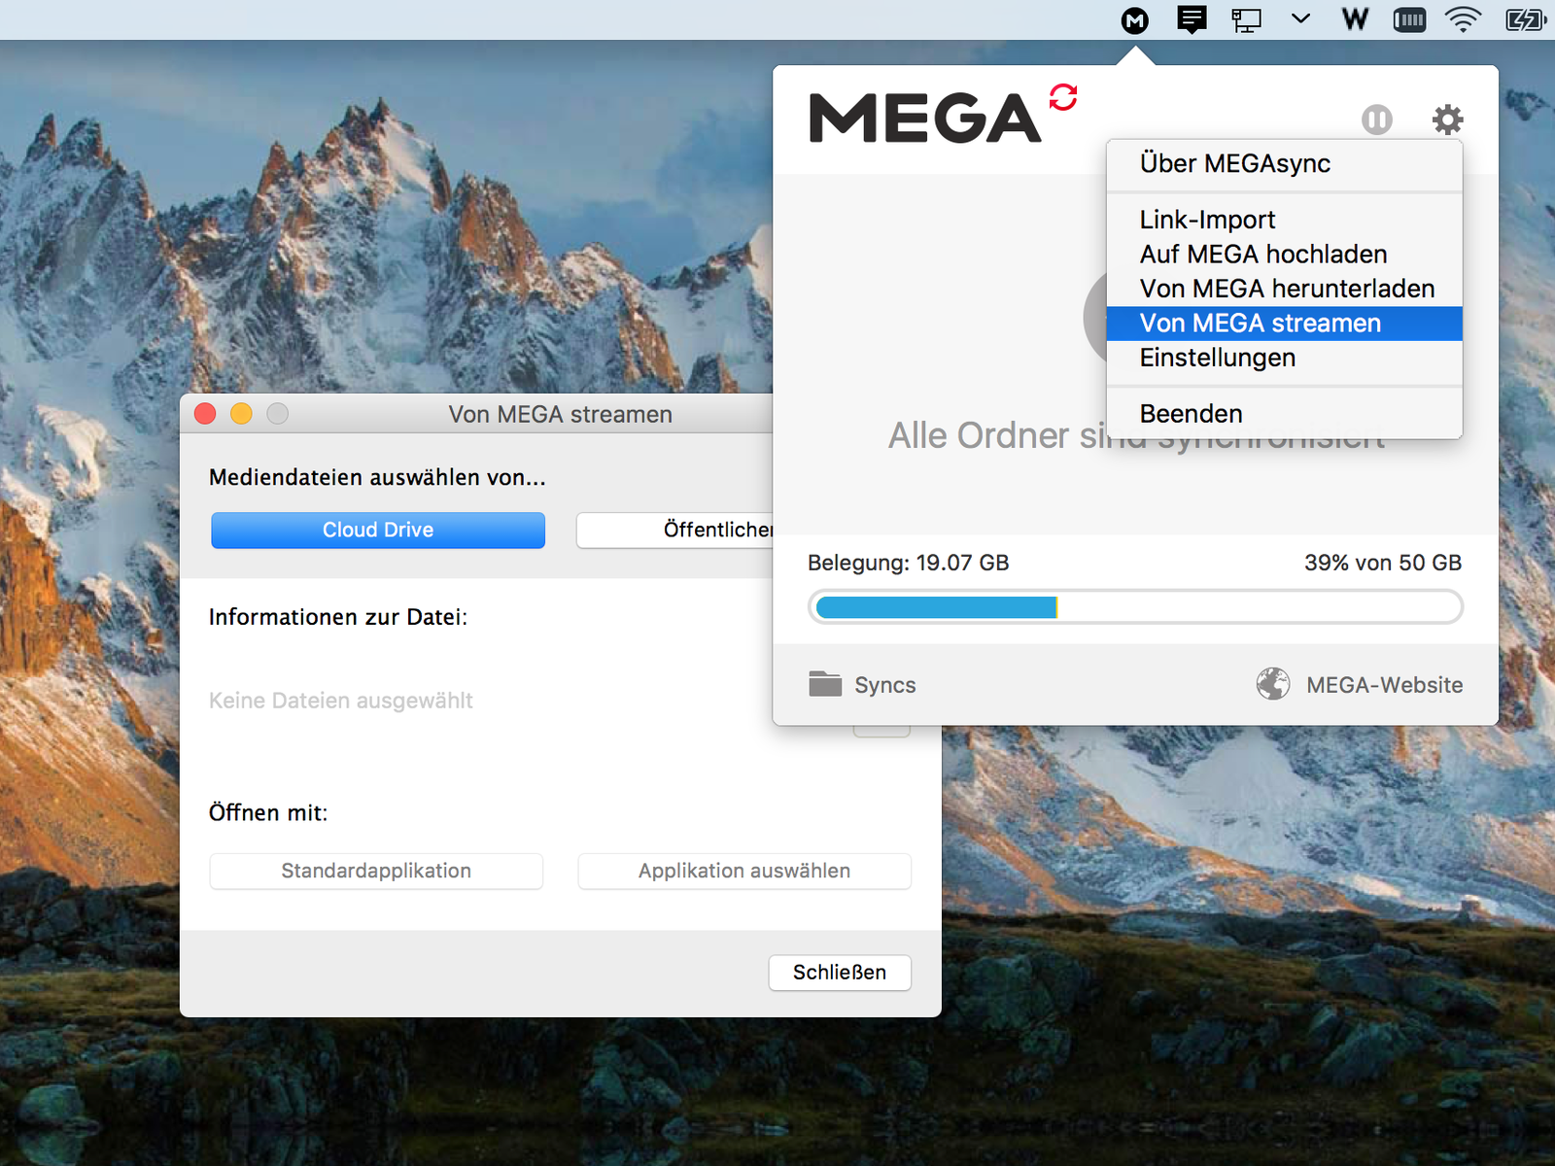The height and width of the screenshot is (1166, 1555).
Task: Open the notification center chat icon
Action: pyautogui.click(x=1192, y=19)
